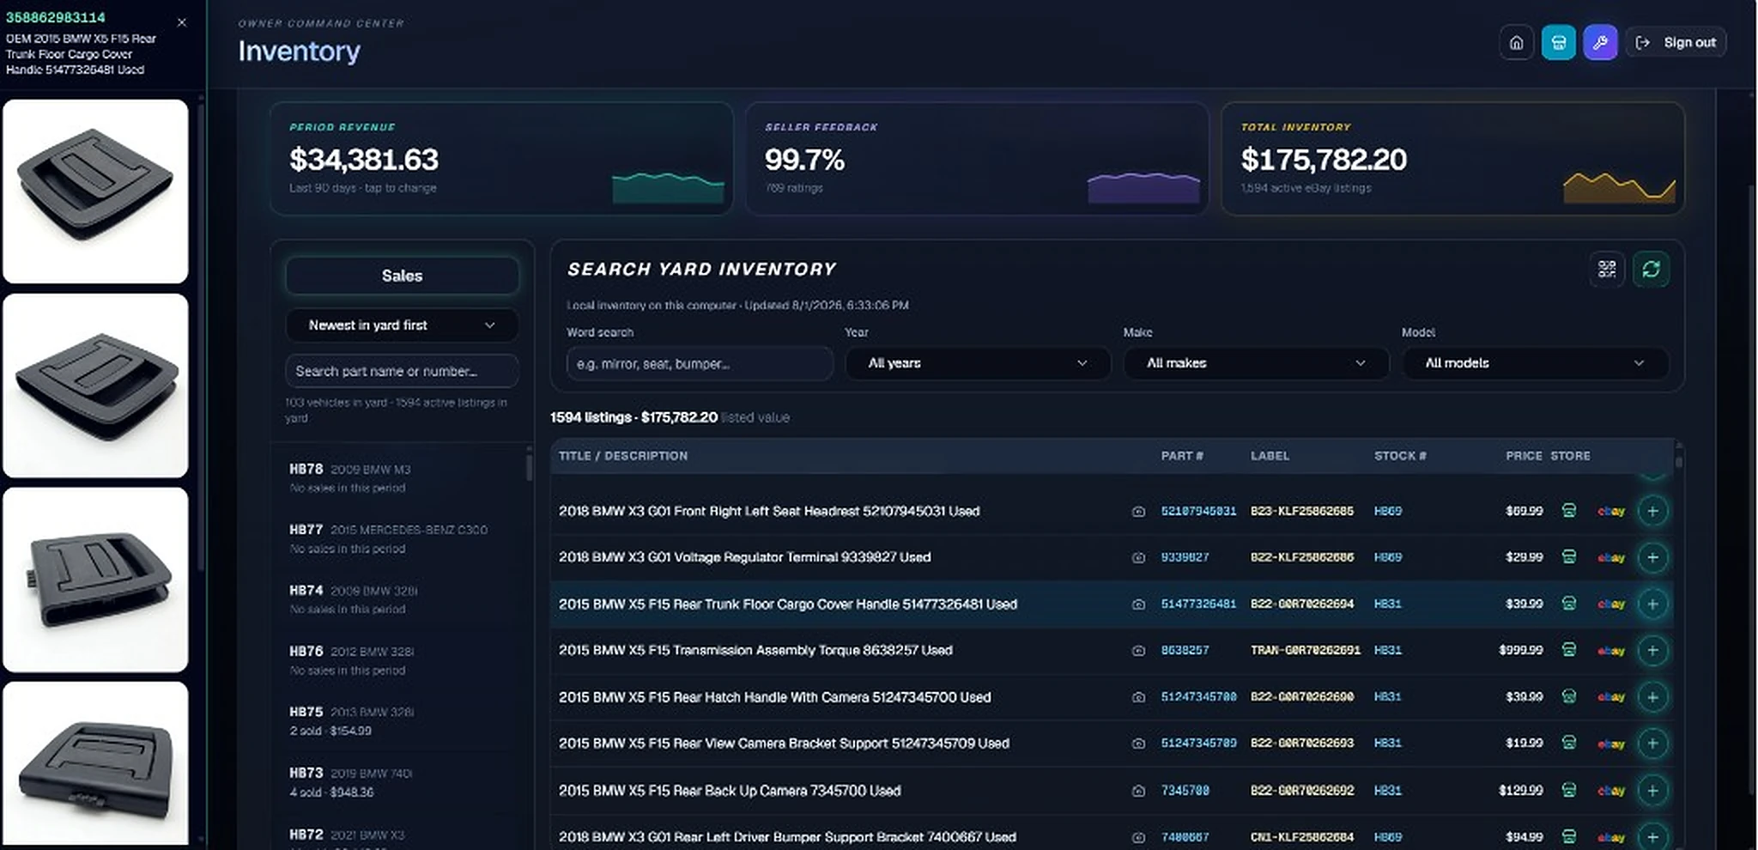Image resolution: width=1758 pixels, height=850 pixels.
Task: Open store icon for Seat Headrest row
Action: point(1569,511)
